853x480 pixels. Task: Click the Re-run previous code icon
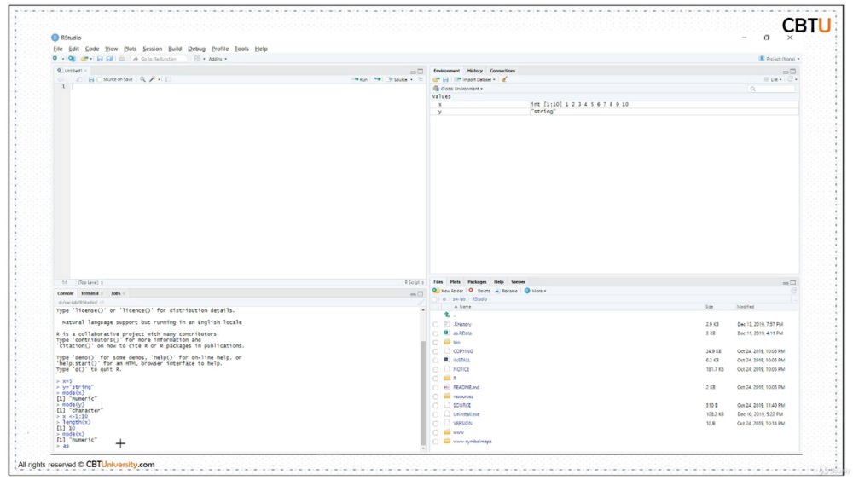[x=378, y=79]
